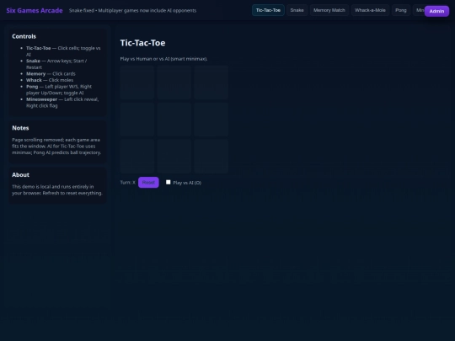Mark the top-left board cell
This screenshot has height=341, width=455.
tap(137, 83)
